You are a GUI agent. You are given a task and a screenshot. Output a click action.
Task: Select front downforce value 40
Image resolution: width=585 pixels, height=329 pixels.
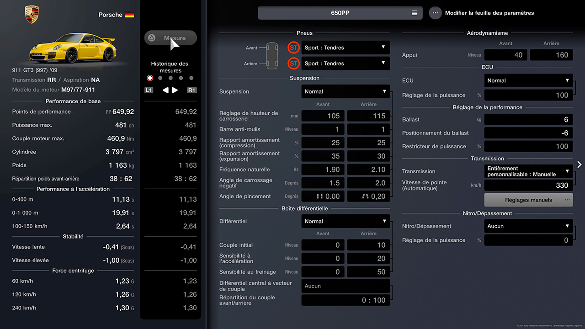(506, 55)
